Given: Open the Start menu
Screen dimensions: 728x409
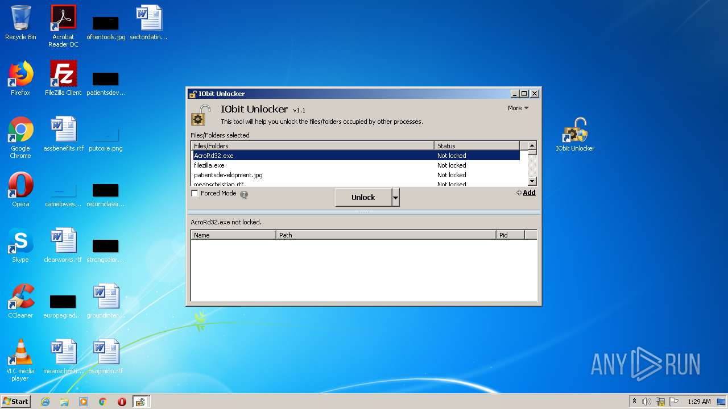Looking at the screenshot, I should [15, 402].
